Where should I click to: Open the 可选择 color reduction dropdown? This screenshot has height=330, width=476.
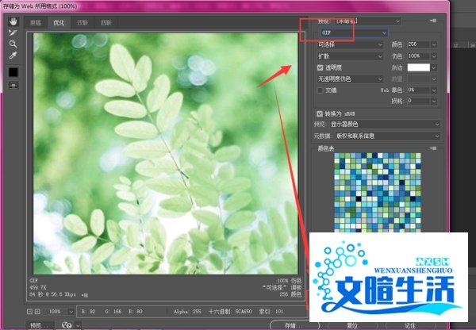350,44
